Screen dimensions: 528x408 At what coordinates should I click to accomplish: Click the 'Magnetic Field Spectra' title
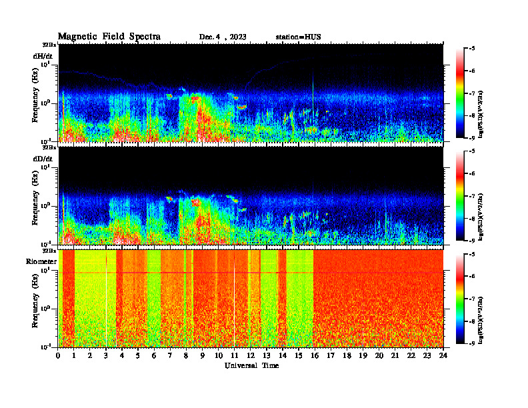109,37
